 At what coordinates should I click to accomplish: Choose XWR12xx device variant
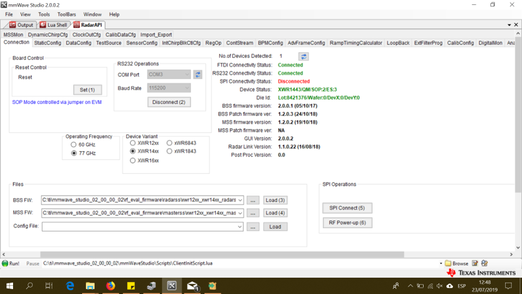pos(133,143)
